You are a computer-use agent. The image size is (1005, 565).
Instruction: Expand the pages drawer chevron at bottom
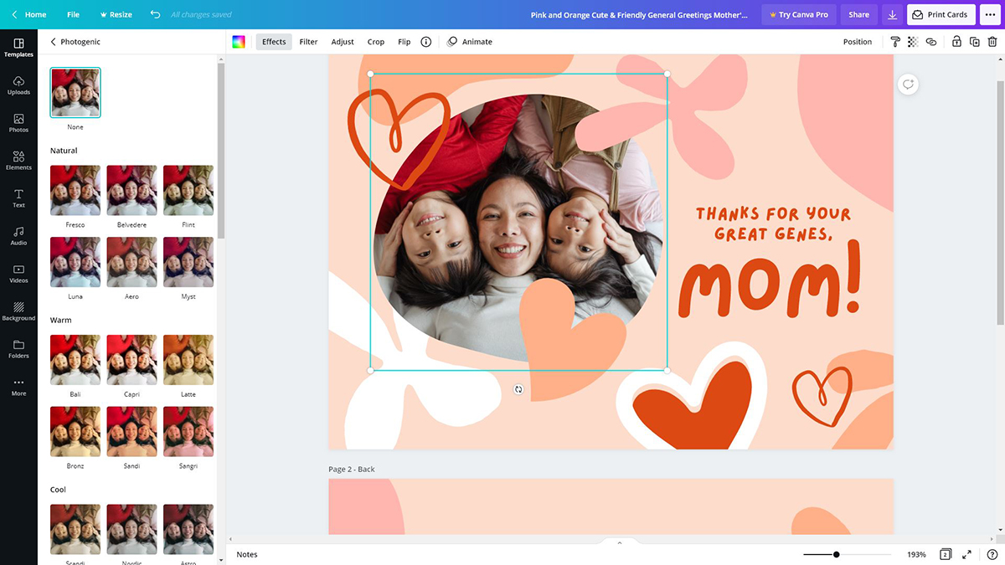620,542
